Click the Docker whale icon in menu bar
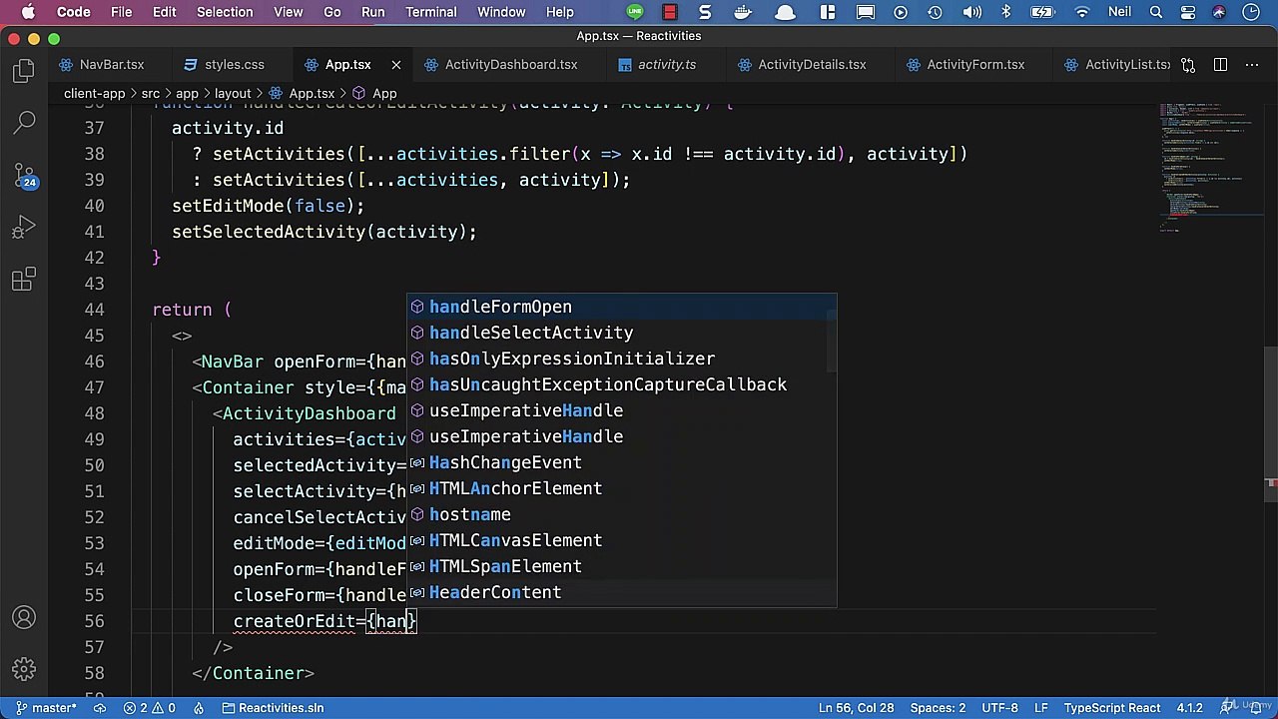This screenshot has width=1278, height=719. (743, 12)
